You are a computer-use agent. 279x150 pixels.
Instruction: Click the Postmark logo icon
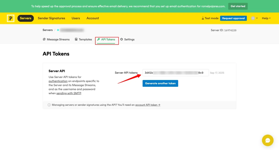(x=11, y=18)
